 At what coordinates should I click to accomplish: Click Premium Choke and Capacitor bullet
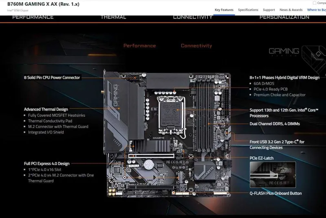(280, 95)
